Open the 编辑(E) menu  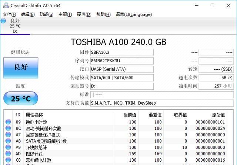[28, 14]
